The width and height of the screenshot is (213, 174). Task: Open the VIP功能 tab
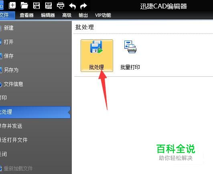[103, 15]
